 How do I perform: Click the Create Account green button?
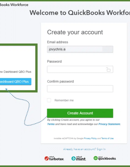pyautogui.click(x=80, y=113)
